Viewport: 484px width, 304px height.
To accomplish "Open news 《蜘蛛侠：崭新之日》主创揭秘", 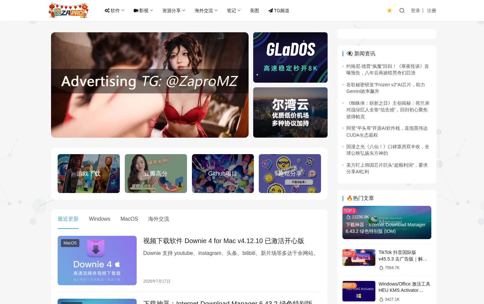I will [x=388, y=110].
